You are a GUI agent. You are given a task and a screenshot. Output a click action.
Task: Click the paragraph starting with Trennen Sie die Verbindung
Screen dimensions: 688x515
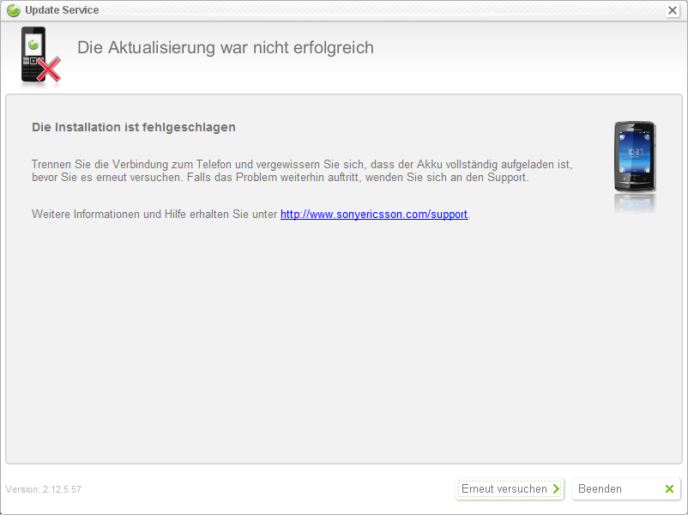(x=302, y=171)
